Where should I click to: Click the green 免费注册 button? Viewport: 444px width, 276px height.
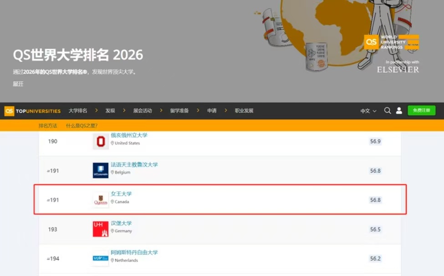pos(421,110)
